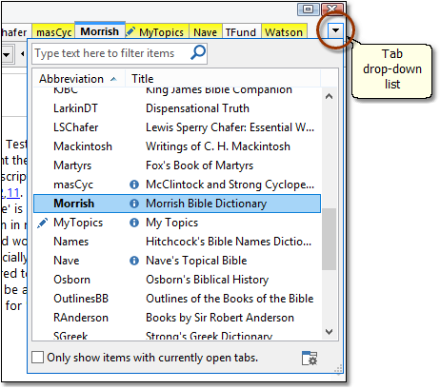Select LarkinDT Dispensational Truth row

point(177,108)
